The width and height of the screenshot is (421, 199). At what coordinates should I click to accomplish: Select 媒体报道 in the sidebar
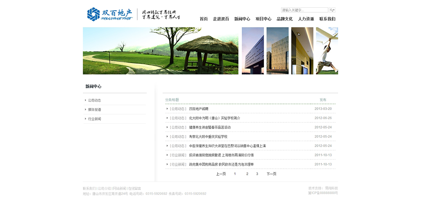click(x=94, y=110)
